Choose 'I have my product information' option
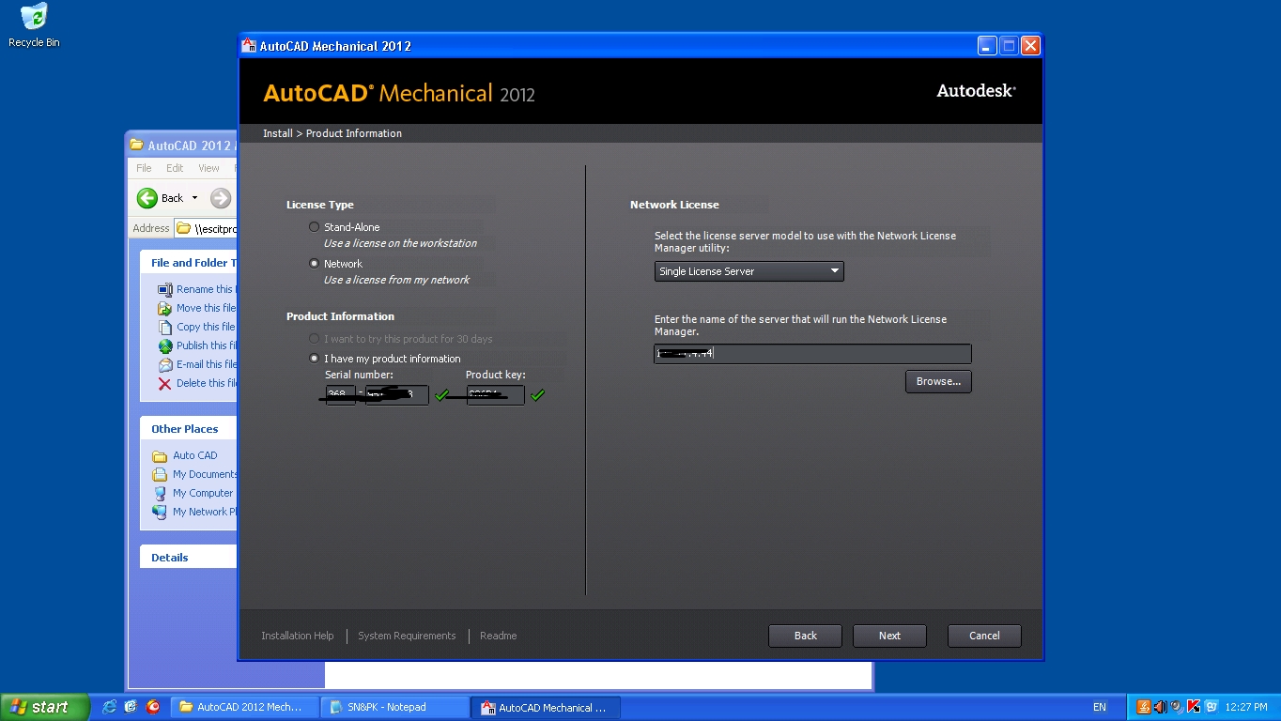The height and width of the screenshot is (721, 1281). click(x=314, y=359)
